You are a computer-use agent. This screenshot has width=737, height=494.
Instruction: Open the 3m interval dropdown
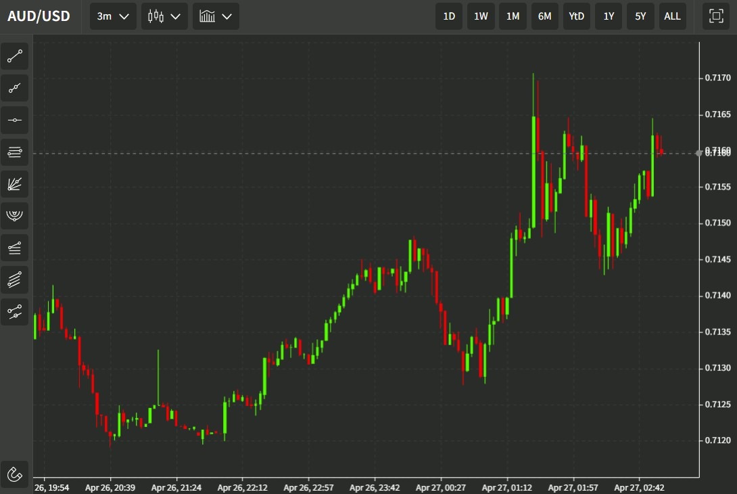point(113,16)
